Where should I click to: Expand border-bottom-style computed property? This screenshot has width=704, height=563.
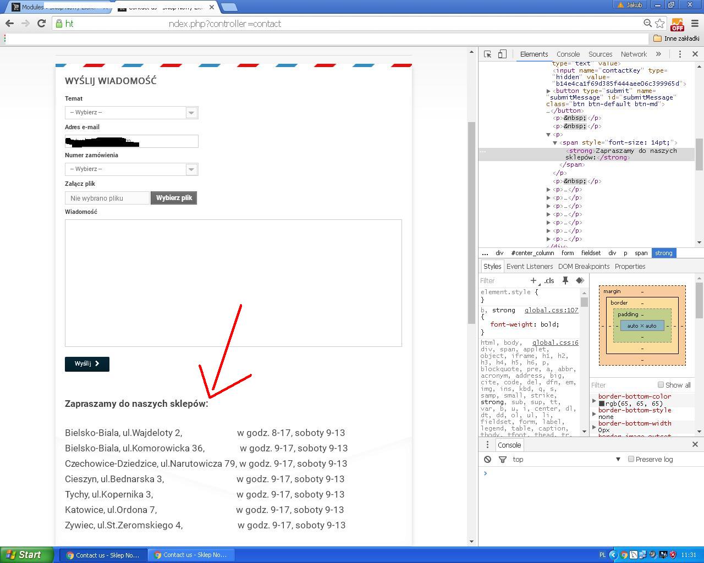[594, 413]
